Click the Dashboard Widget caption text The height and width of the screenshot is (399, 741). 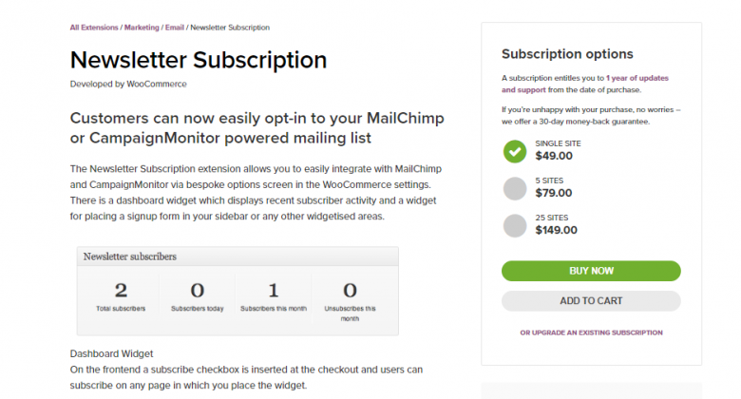pyautogui.click(x=112, y=353)
